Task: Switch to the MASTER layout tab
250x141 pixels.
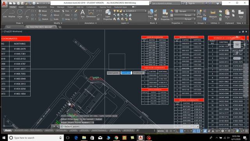Action: tap(49, 130)
